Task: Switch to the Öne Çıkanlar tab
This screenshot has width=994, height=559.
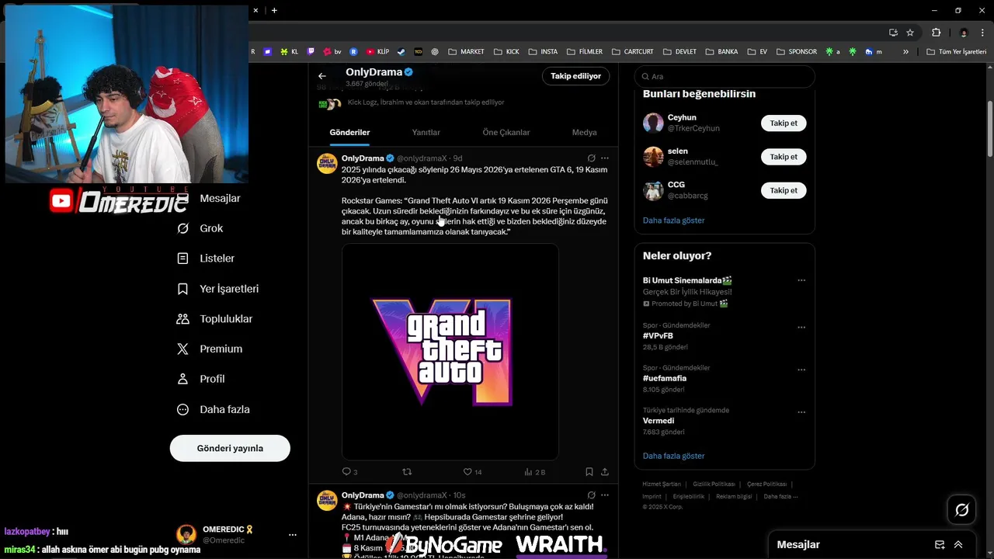Action: [x=506, y=132]
